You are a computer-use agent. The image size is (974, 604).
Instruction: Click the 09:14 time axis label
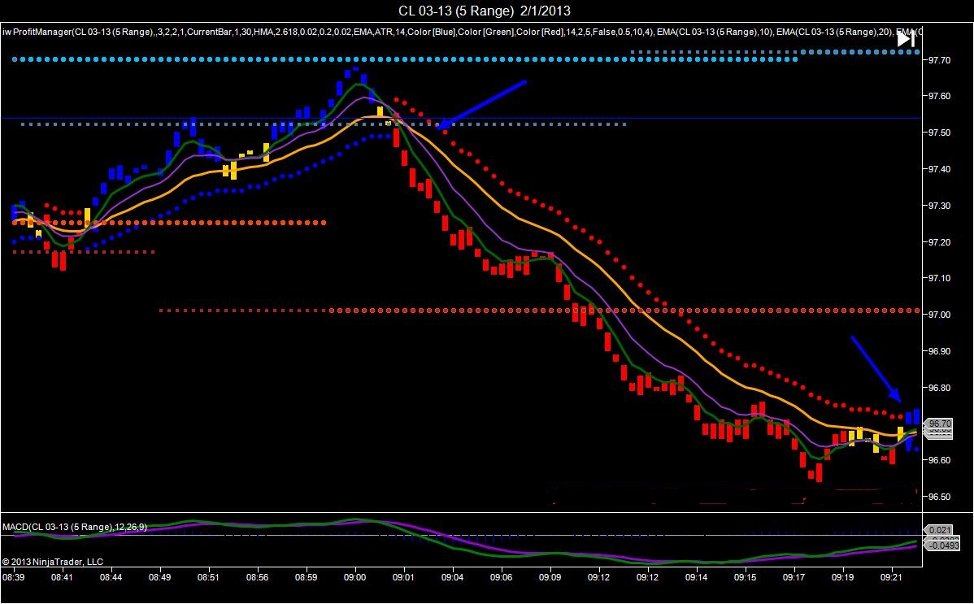(697, 577)
